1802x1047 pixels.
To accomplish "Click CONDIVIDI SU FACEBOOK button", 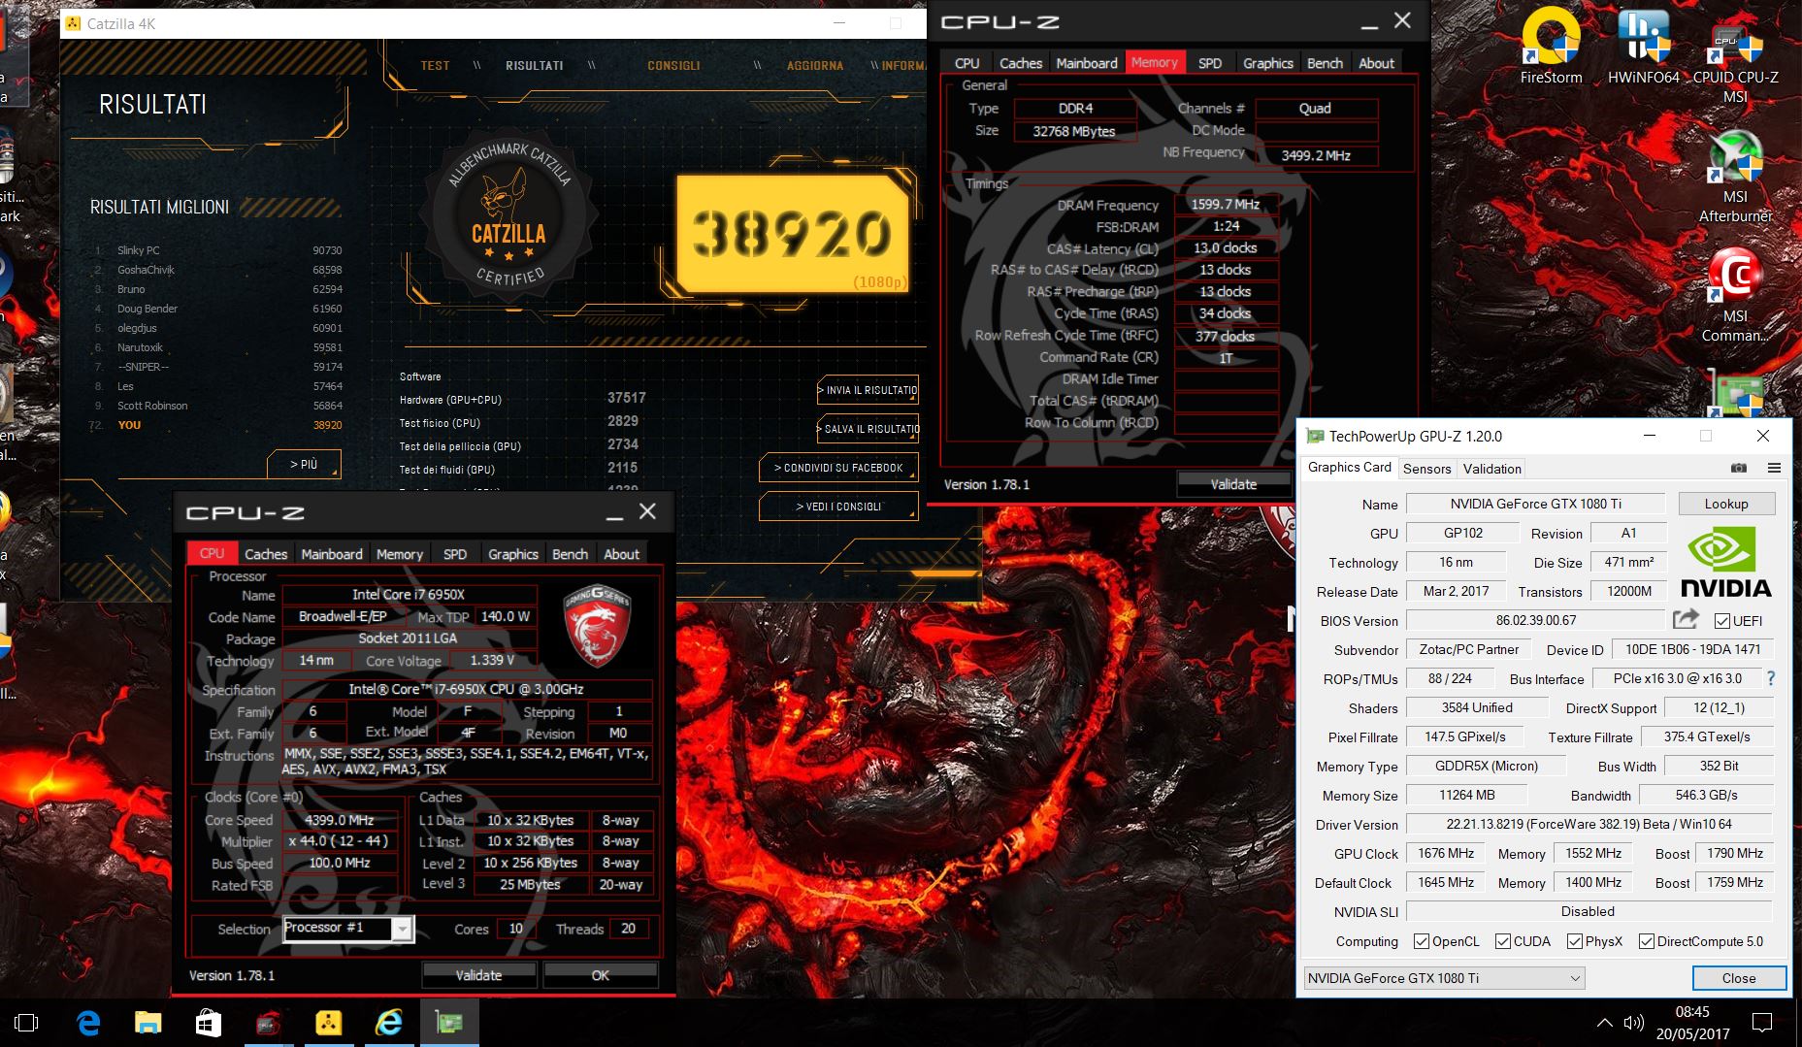I will pos(838,468).
